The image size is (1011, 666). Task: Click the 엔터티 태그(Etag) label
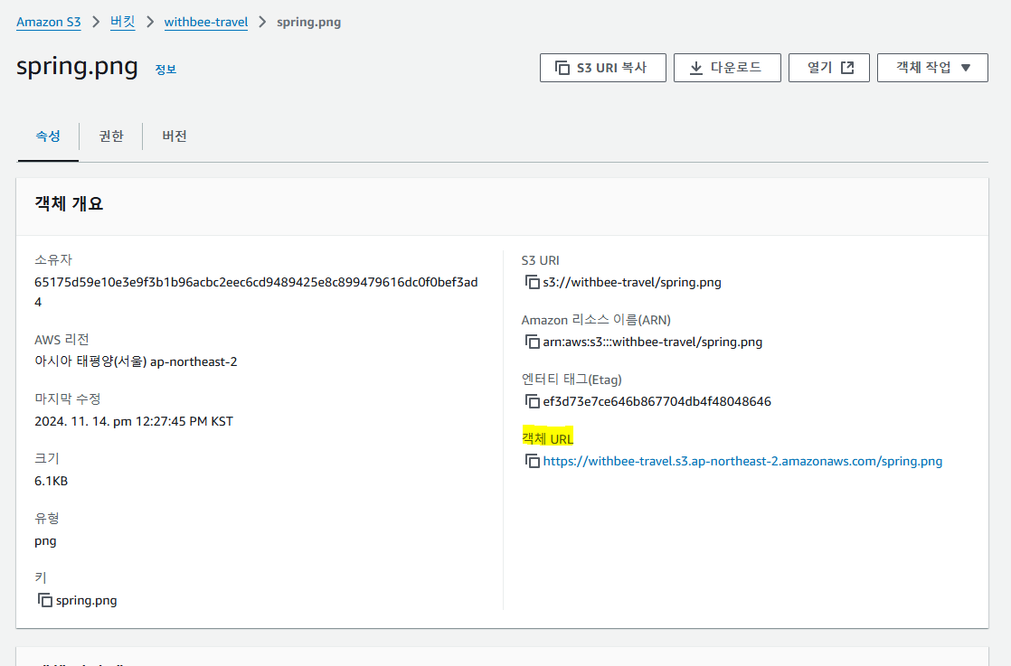(572, 380)
